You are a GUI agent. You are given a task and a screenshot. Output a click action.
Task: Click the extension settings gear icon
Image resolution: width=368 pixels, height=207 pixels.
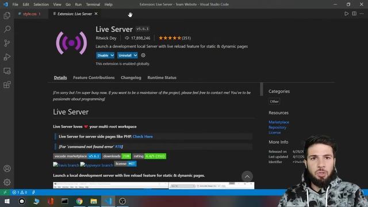[x=143, y=55]
